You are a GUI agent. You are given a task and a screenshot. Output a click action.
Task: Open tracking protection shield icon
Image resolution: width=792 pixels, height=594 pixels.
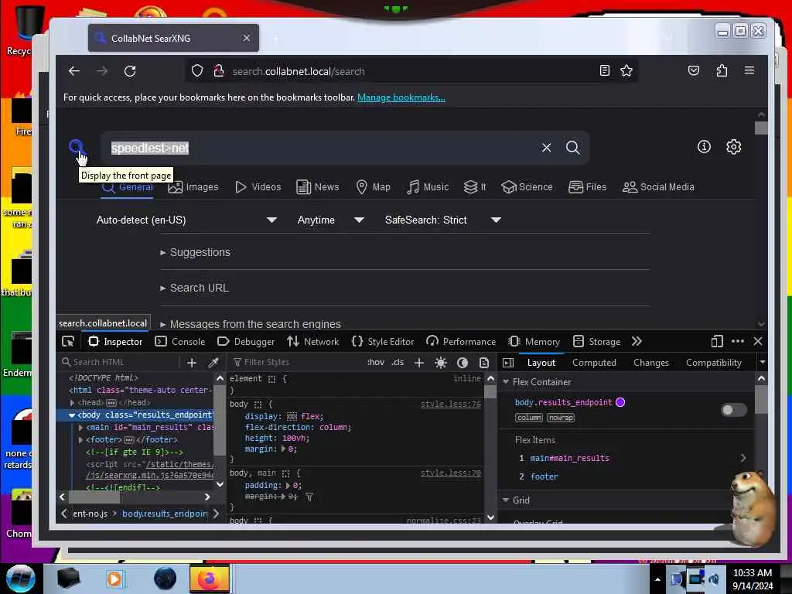(197, 70)
